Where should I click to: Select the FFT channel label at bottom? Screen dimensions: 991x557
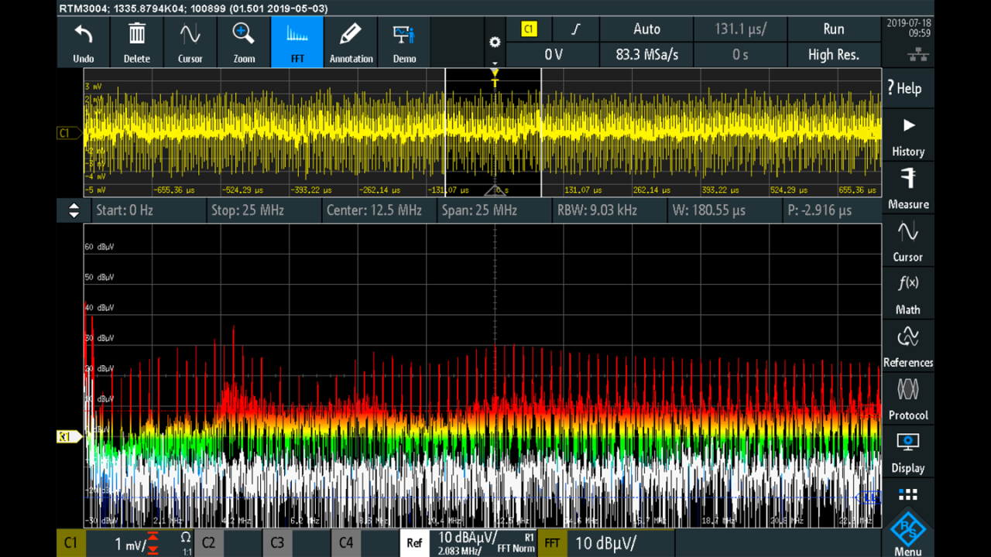tap(552, 544)
